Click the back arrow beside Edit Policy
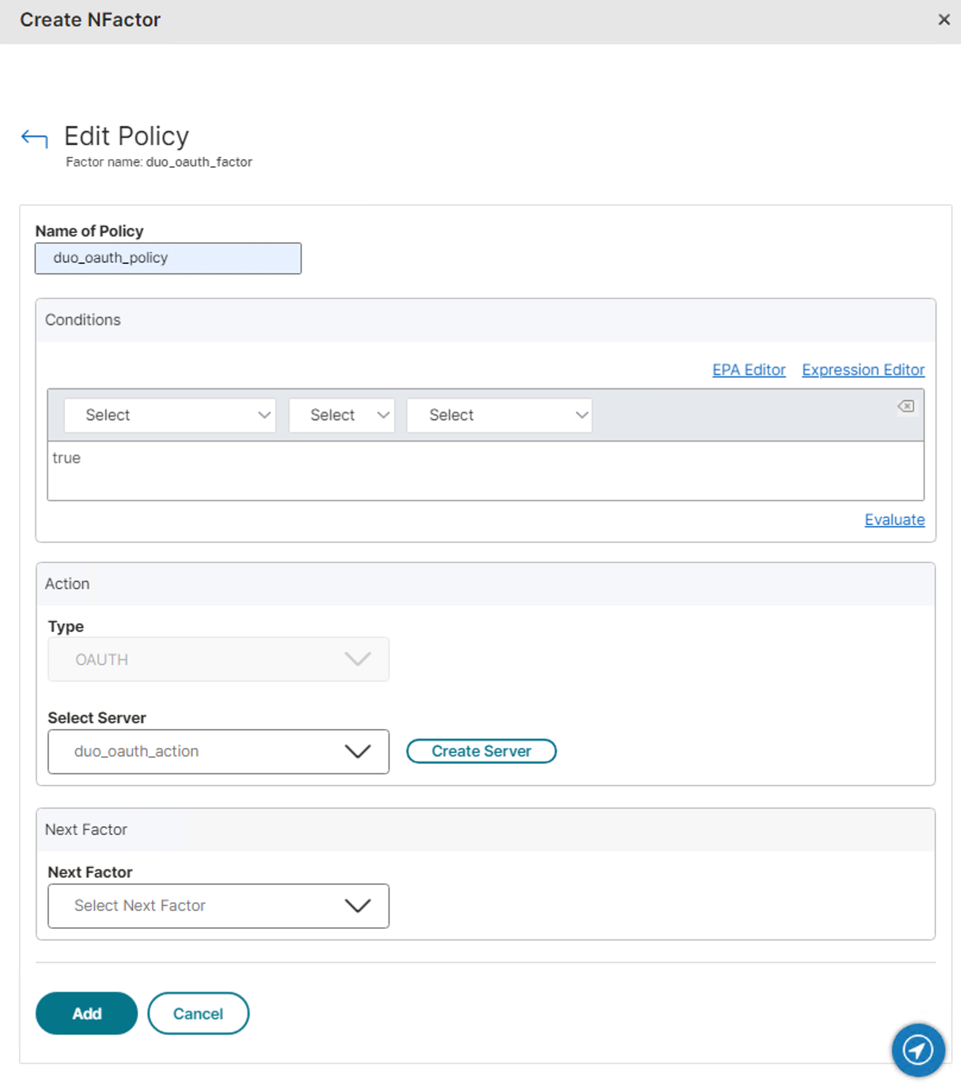Image resolution: width=961 pixels, height=1088 pixels. point(34,138)
